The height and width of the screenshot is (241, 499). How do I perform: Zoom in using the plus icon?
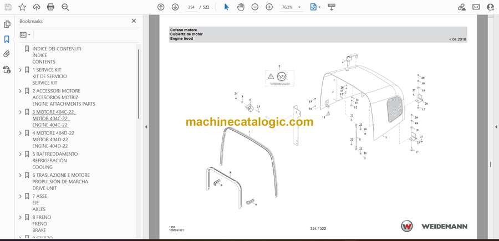point(269,7)
